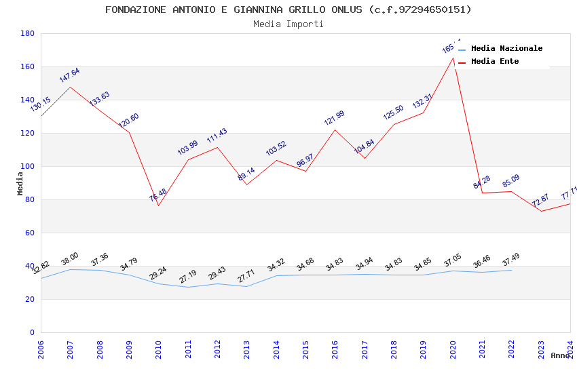Click the Media Importi subtitle
This screenshot has width=577, height=373.
tap(288, 24)
